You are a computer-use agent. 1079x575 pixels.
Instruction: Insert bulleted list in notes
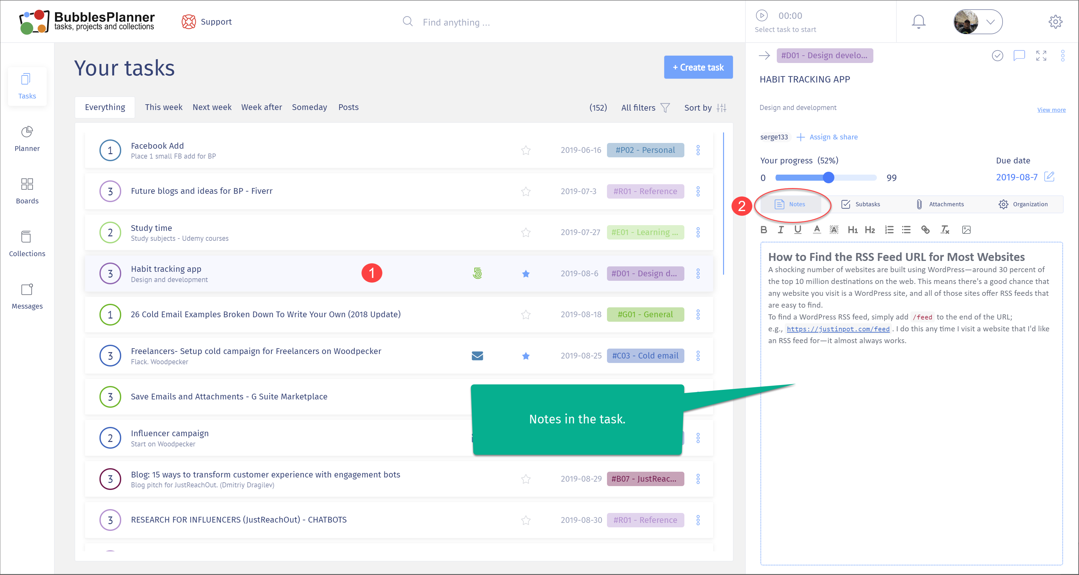906,230
